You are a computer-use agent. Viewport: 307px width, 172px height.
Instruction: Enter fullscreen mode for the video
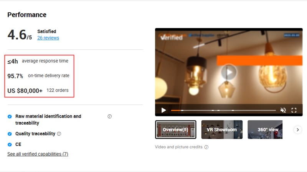(294, 110)
